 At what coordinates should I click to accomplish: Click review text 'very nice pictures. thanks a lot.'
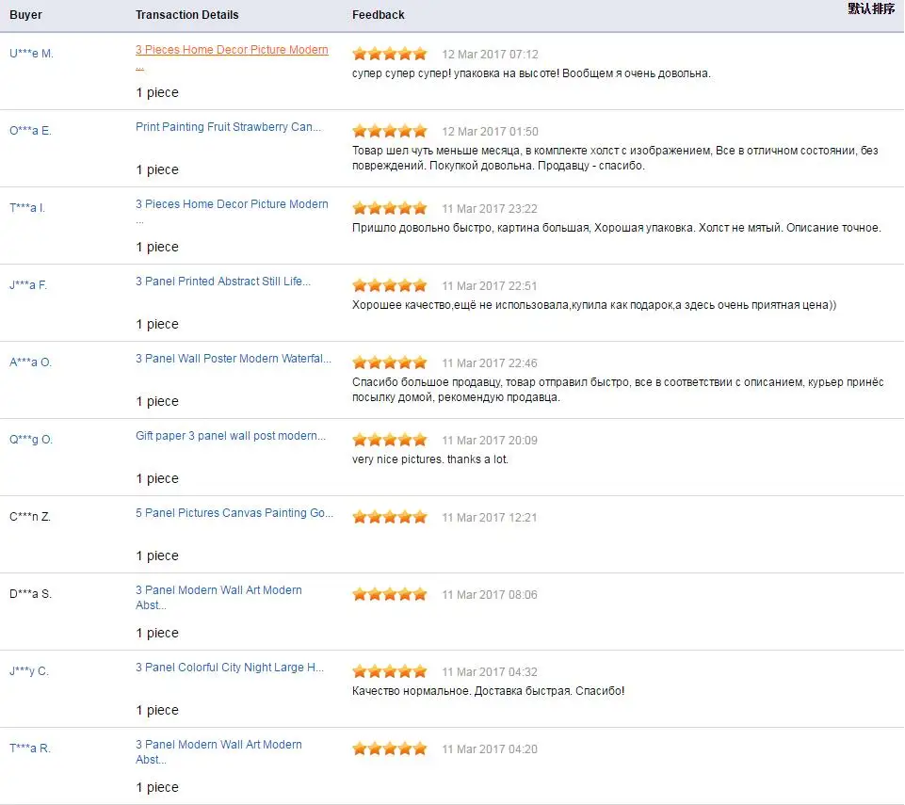pos(430,459)
